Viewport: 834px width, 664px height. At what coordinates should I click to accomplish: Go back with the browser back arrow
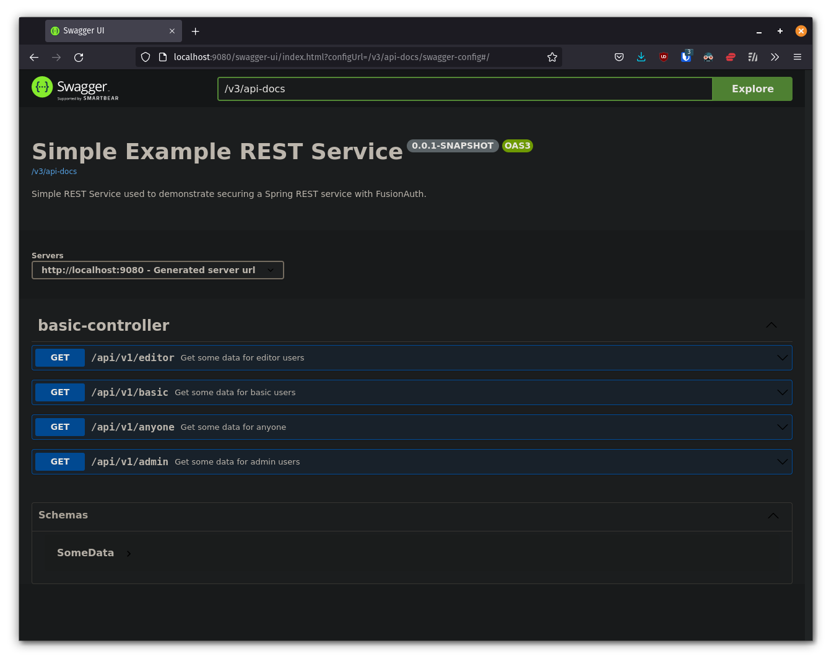click(x=34, y=58)
